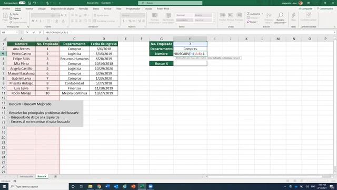Switch to the Insertar ribbon tab

[29, 8]
